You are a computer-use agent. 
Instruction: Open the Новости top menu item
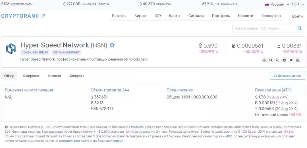pyautogui.click(x=246, y=16)
